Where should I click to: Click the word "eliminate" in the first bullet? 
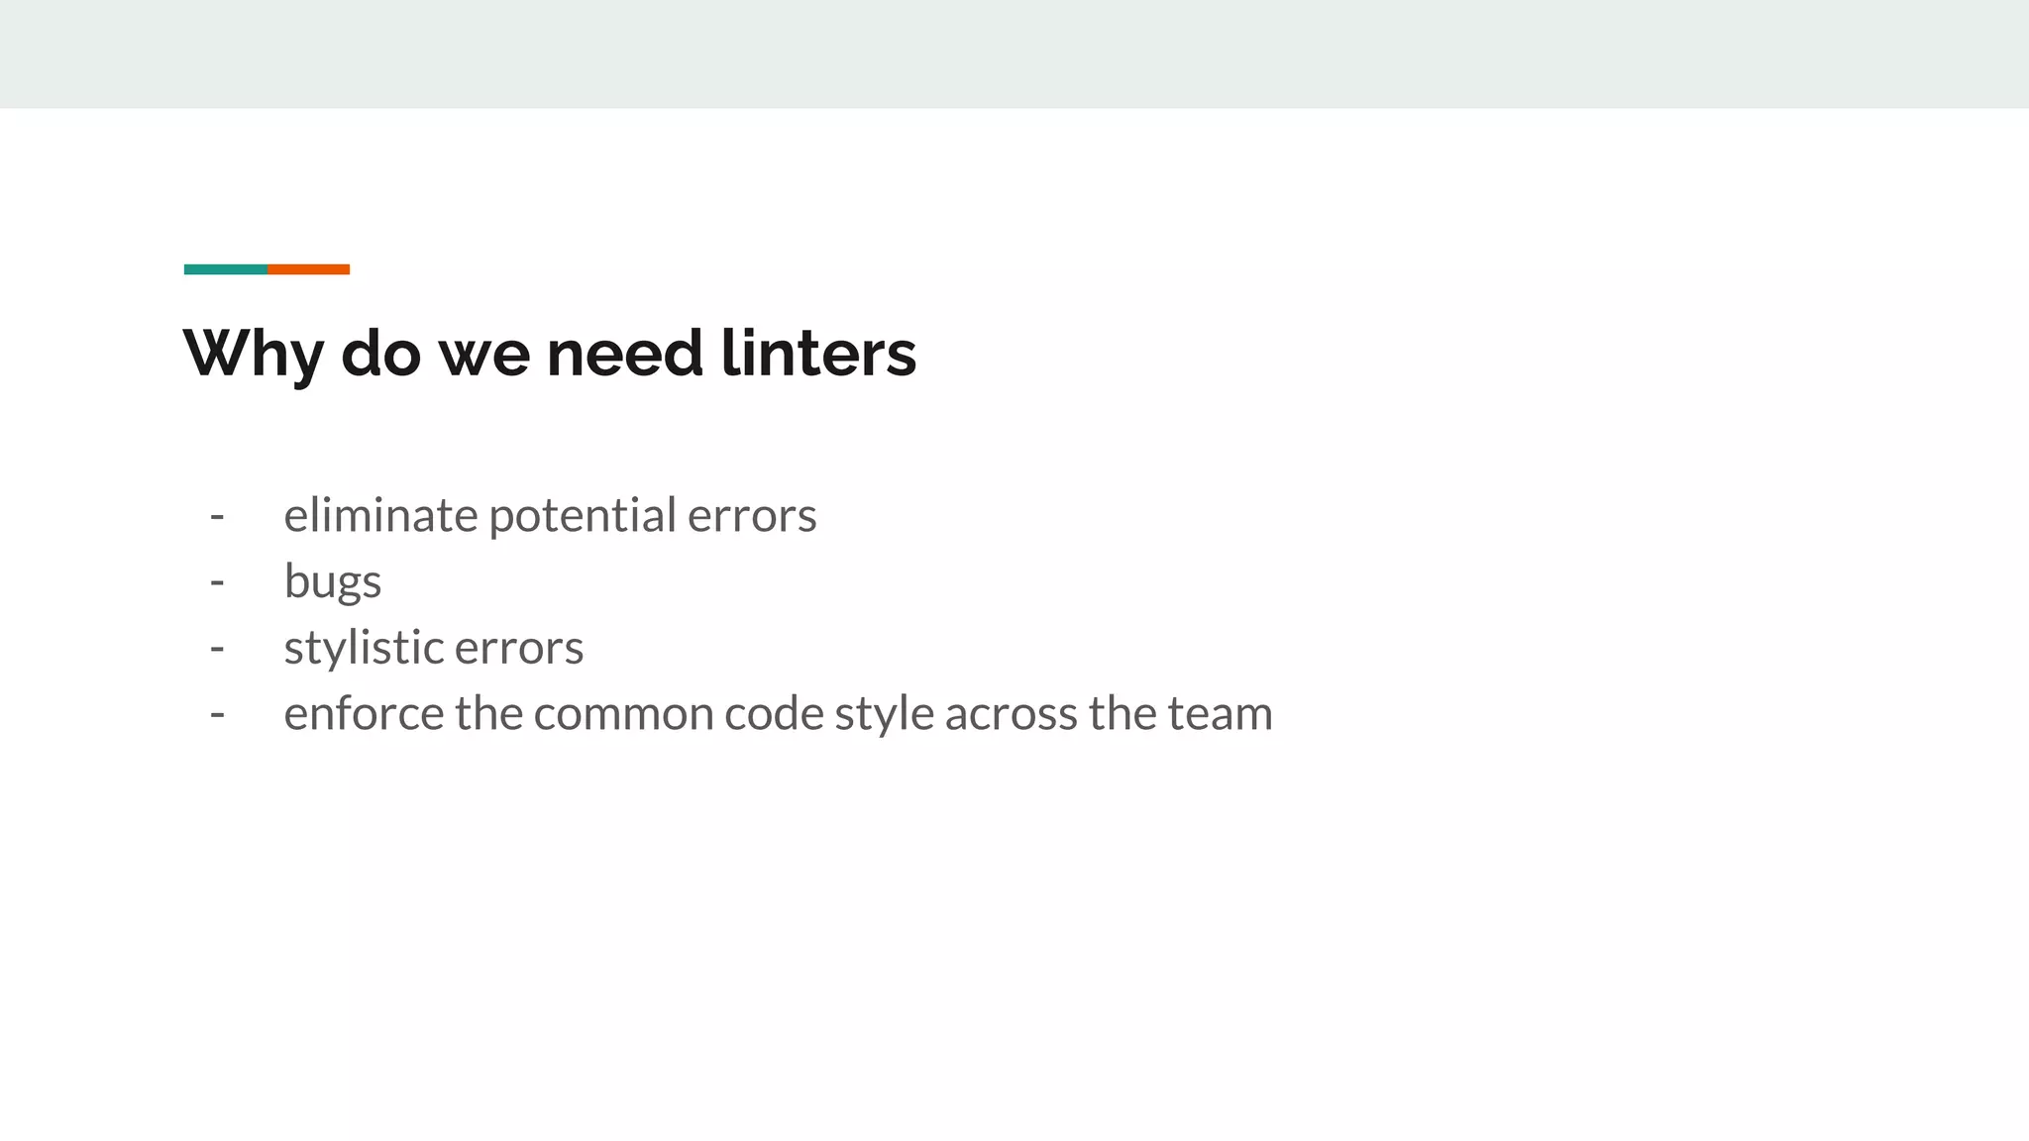point(380,515)
